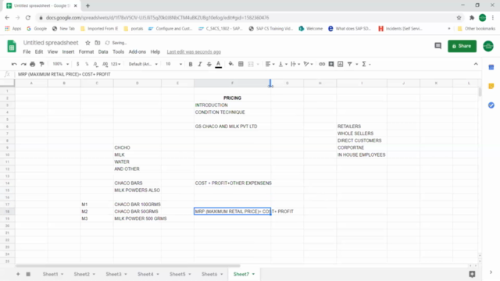
Task: Select cell with text PRICING
Action: pyautogui.click(x=232, y=98)
